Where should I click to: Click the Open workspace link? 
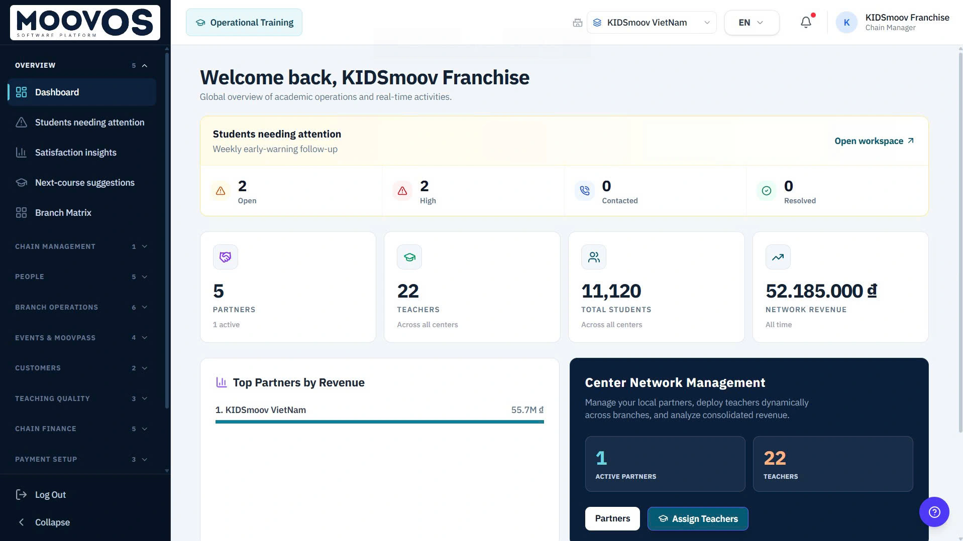[874, 141]
